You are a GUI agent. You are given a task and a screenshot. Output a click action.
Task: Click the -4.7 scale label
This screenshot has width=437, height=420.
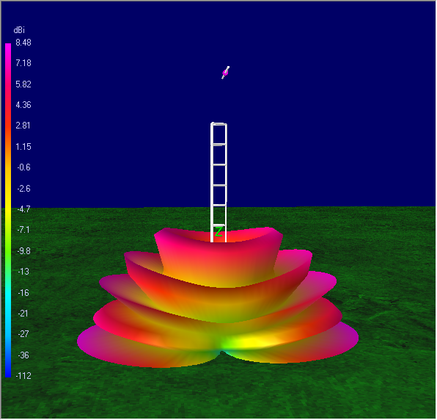tap(23, 209)
